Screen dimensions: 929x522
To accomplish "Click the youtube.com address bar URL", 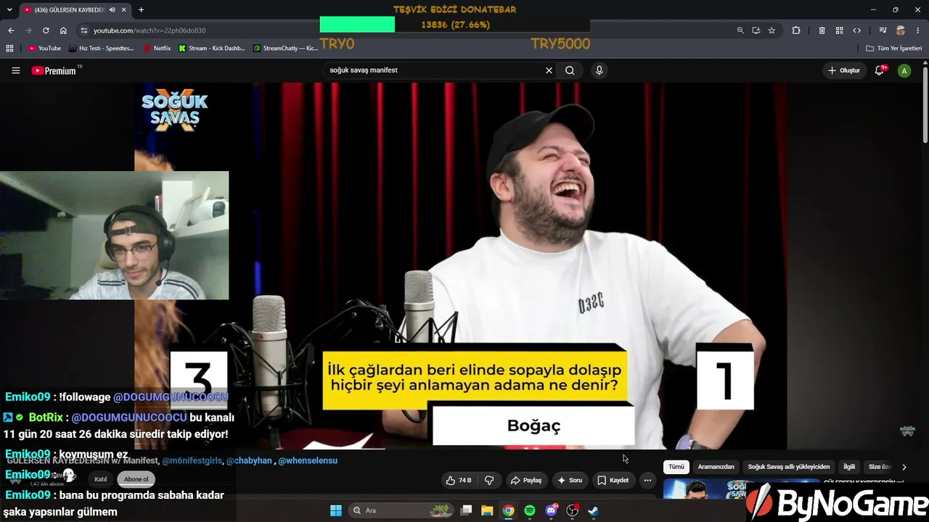I will (x=150, y=30).
